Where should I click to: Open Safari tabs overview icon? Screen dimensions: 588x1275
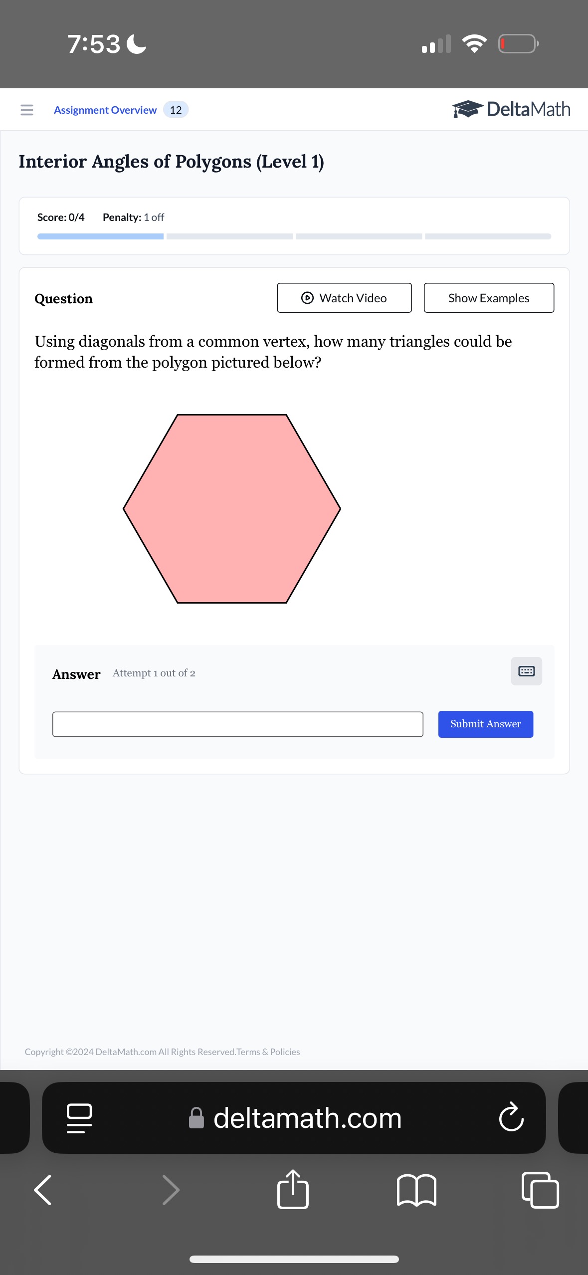540,1190
